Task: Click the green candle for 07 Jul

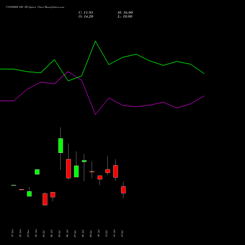Action: point(76,171)
